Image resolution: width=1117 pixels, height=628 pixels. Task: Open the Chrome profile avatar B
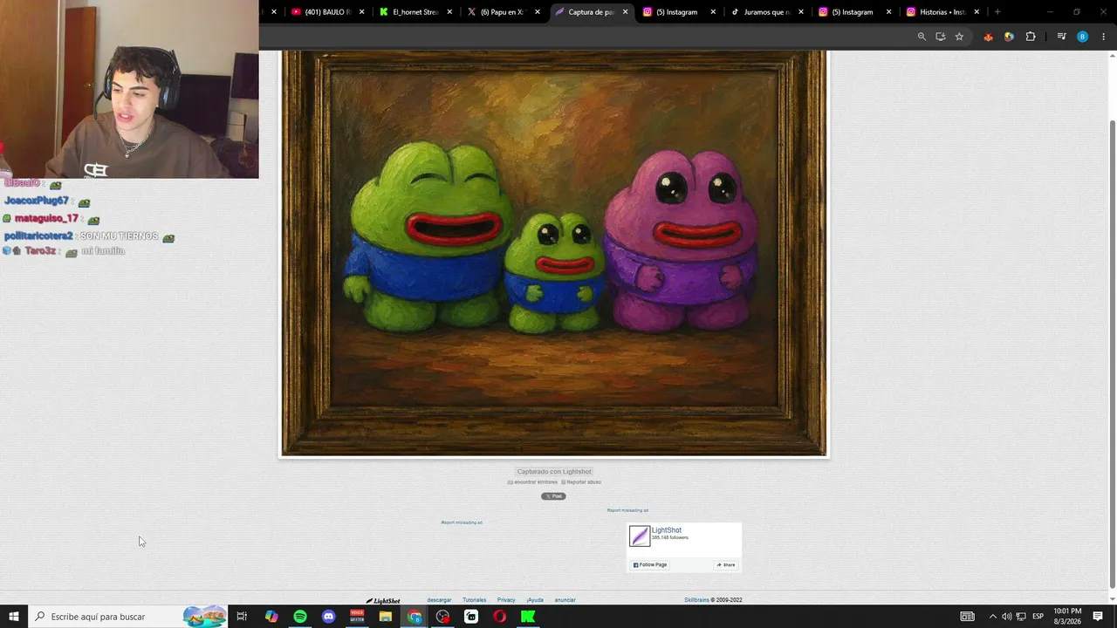coord(1083,37)
